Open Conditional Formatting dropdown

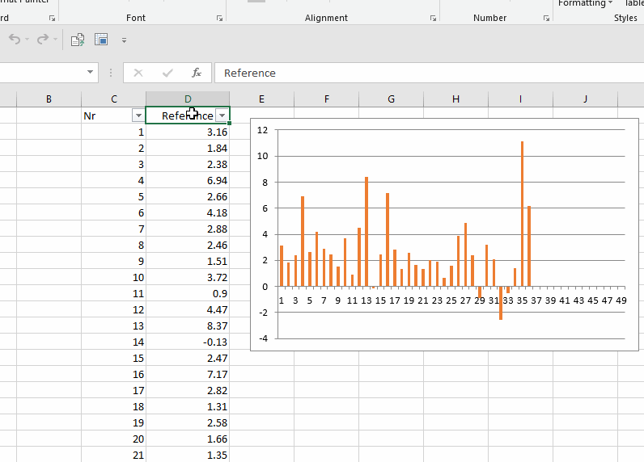585,3
